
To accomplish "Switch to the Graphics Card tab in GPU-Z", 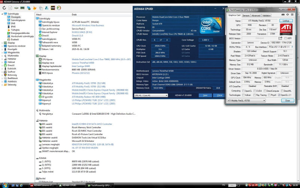I will tap(234, 15).
